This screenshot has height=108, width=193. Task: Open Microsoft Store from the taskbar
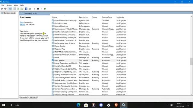[x=86, y=105]
